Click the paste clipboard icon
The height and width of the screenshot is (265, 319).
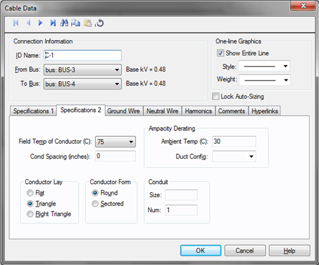87,23
